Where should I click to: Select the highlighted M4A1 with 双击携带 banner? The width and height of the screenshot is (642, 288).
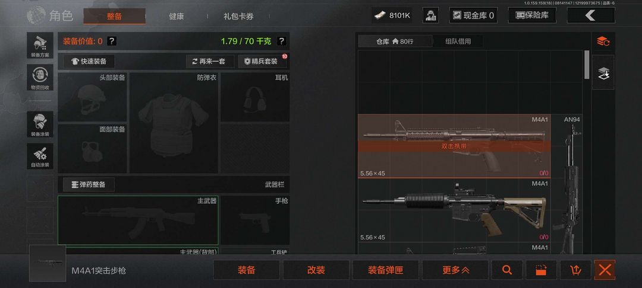pyautogui.click(x=454, y=146)
